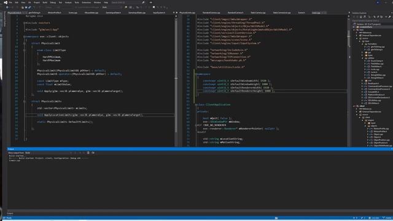393x221 pixels.
Task: Open the Extensions menu
Action: tap(86, 2)
